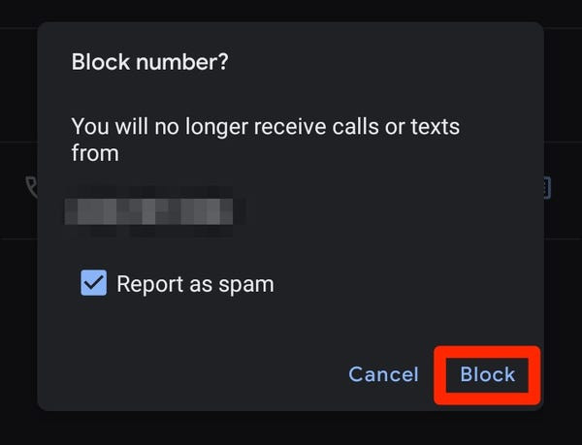Click the "You will no longer receive" message
582x445 pixels.
pos(265,126)
